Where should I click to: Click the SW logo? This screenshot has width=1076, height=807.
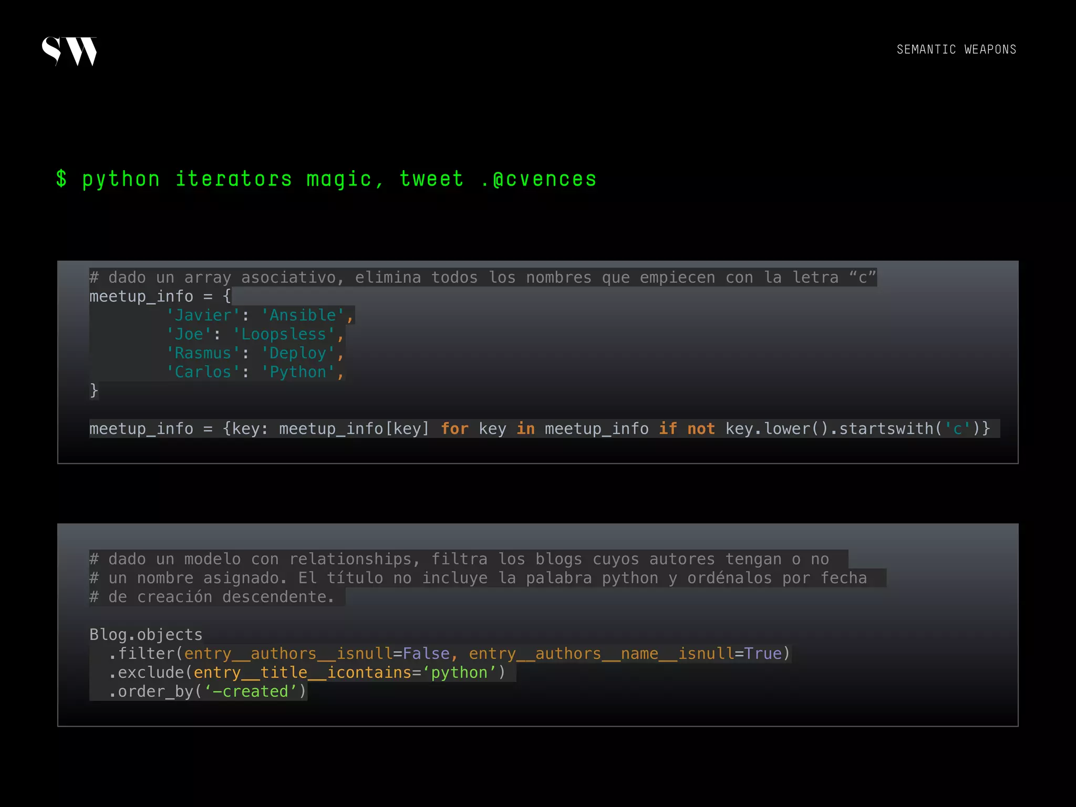69,51
